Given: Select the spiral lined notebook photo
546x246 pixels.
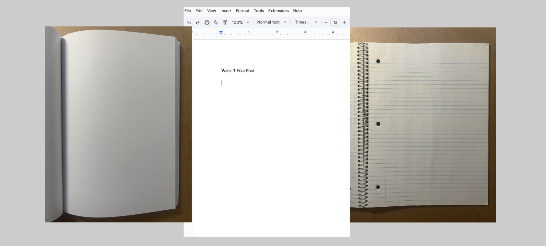Looking at the screenshot, I should pos(423,124).
